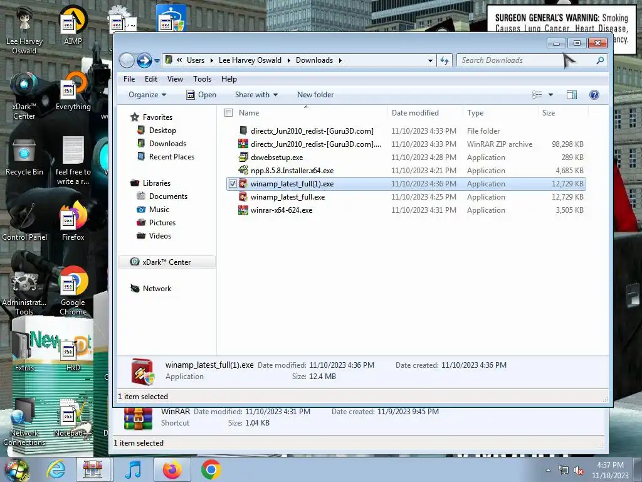Click the Favorites star header
This screenshot has width=642, height=482.
pyautogui.click(x=151, y=117)
